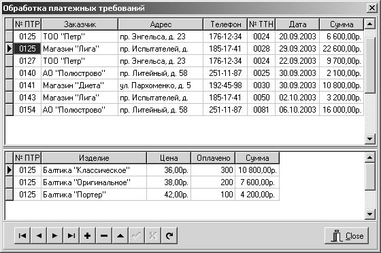Click lower grid № ПТР column header

[x=27, y=158]
